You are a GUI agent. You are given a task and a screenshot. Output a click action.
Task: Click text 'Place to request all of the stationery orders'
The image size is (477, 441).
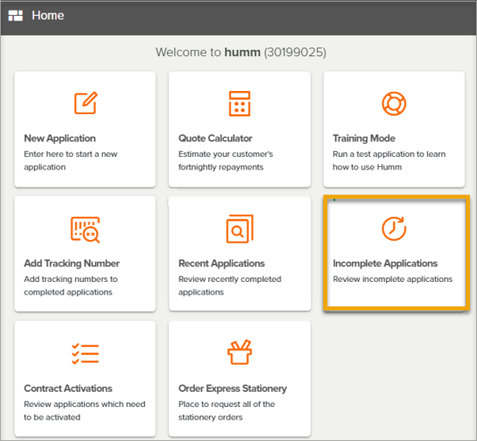(227, 411)
